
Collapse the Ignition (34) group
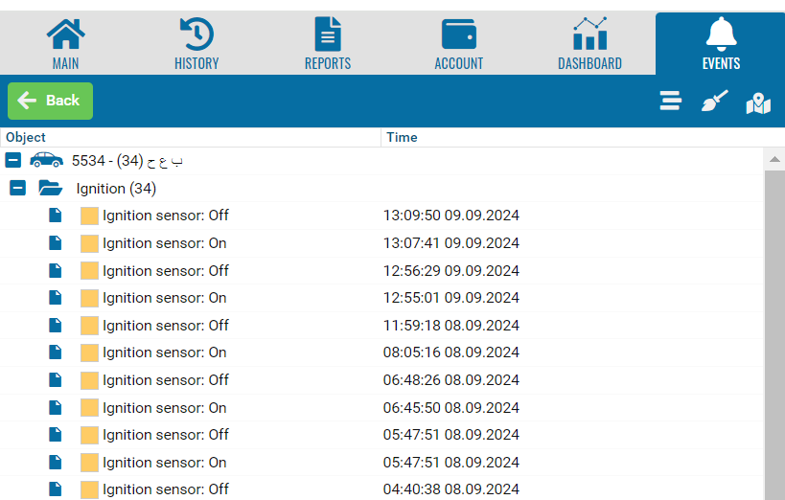point(17,189)
